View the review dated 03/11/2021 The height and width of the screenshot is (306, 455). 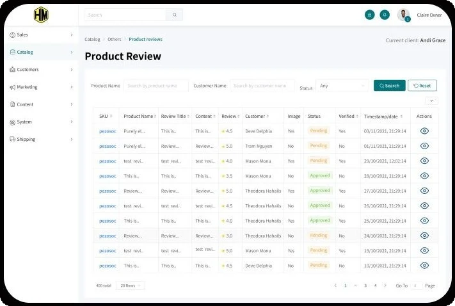pos(424,131)
